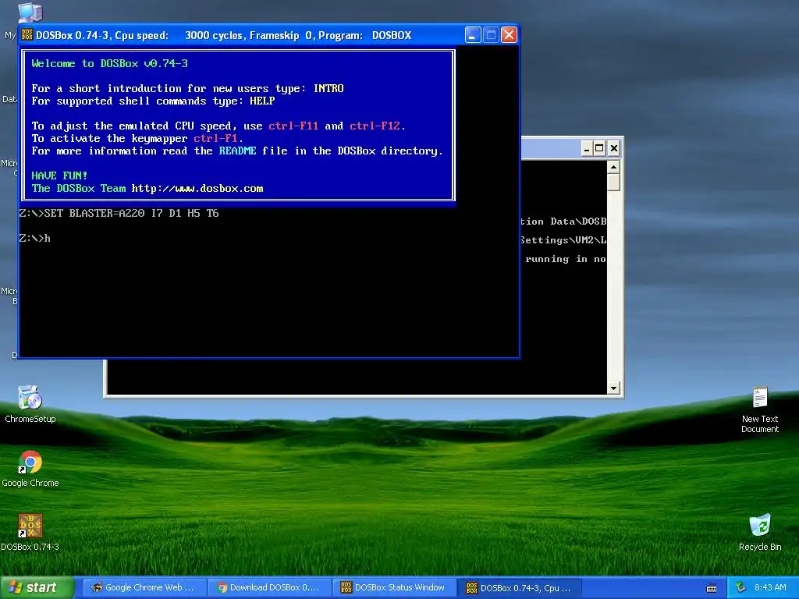Switch to DOSBox Status Window taskbar item
The width and height of the screenshot is (799, 599).
tap(394, 588)
